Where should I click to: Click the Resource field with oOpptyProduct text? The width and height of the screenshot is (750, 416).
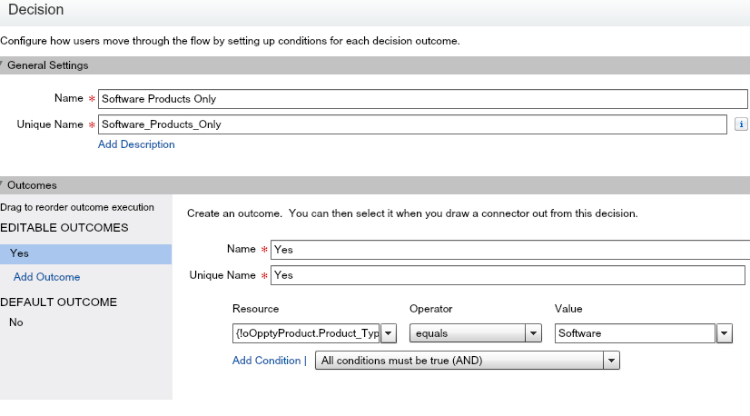click(x=306, y=333)
